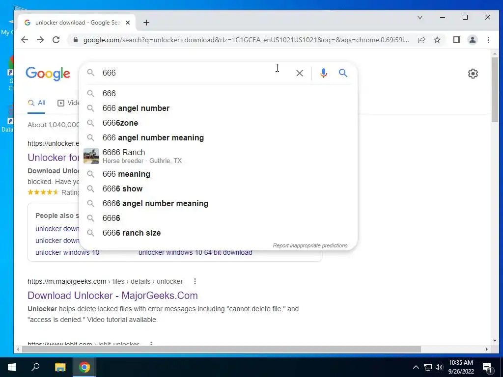
Task: Click m.majorgeeks.com result URL
Action: (x=105, y=281)
